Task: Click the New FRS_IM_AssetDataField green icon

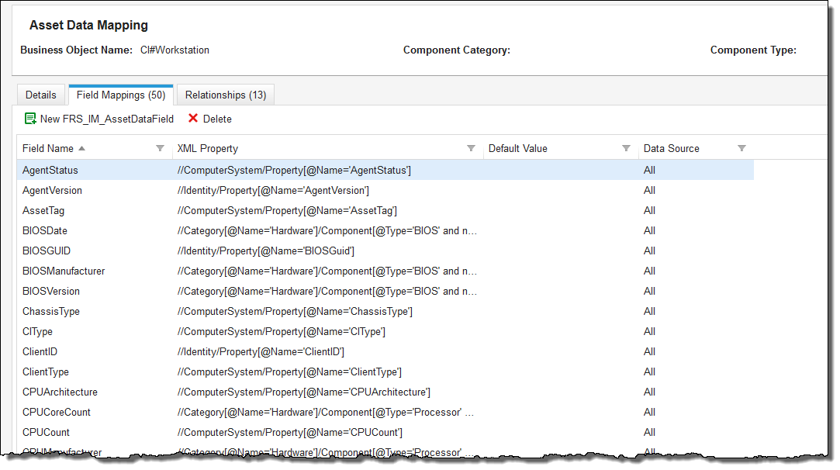Action: (x=31, y=119)
